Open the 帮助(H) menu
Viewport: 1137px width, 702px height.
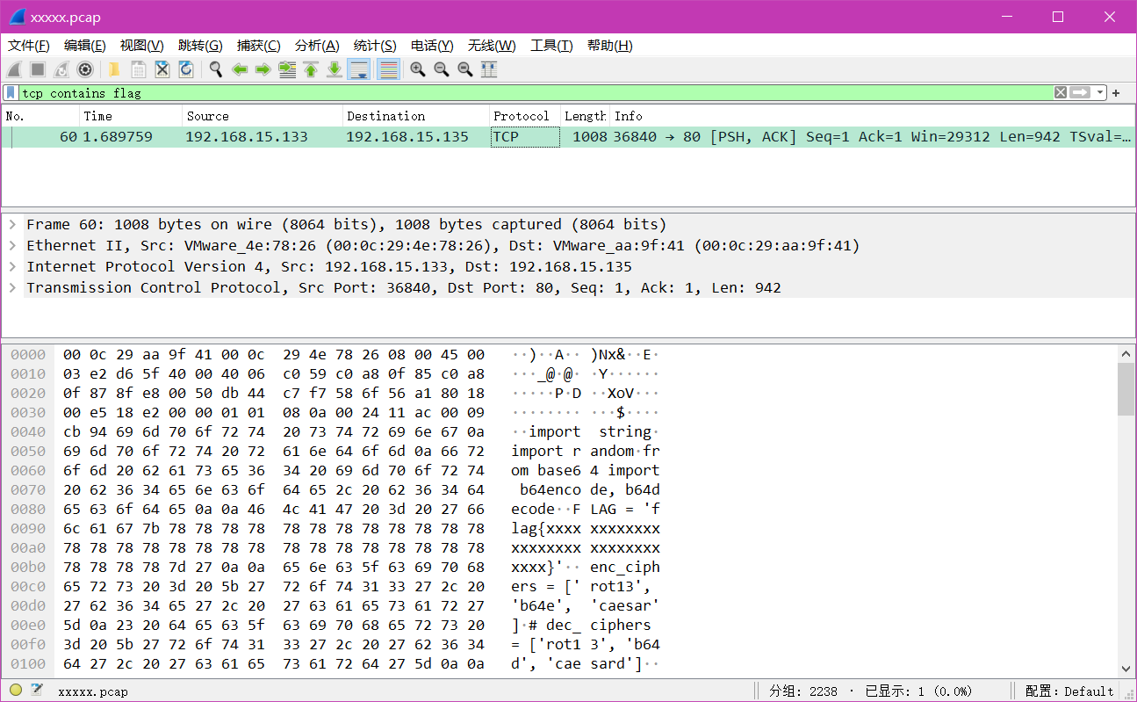609,46
